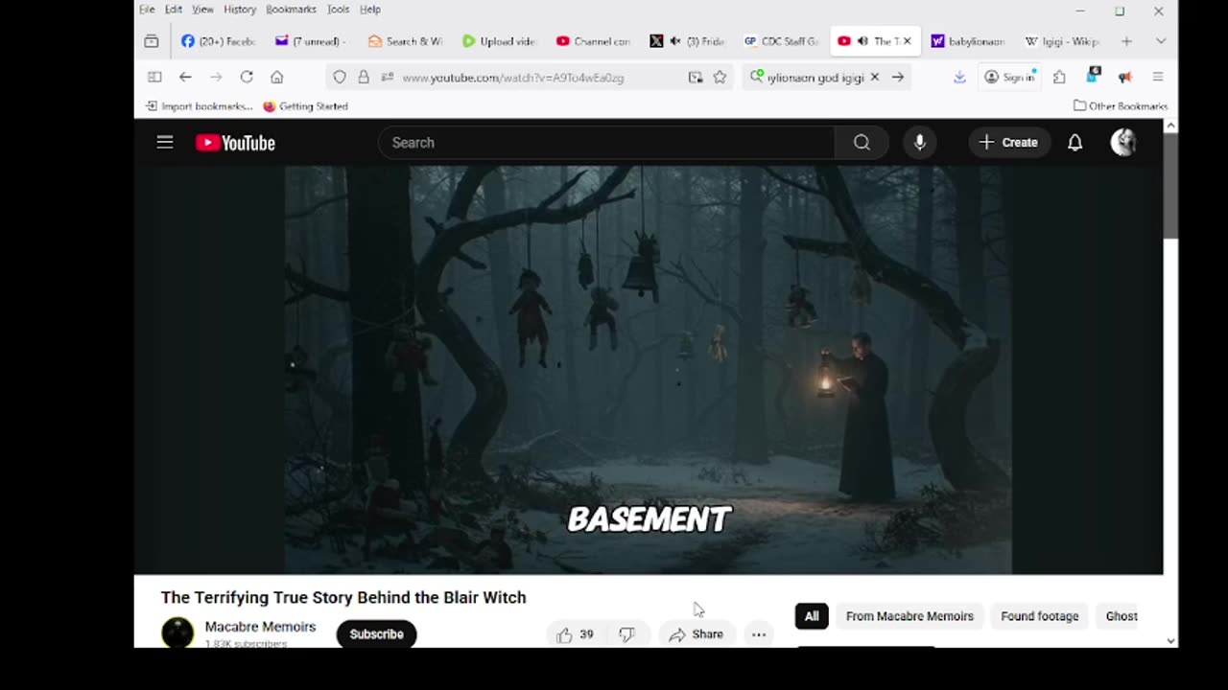Open picture-in-picture icon in address bar
The image size is (1228, 690).
tap(696, 77)
